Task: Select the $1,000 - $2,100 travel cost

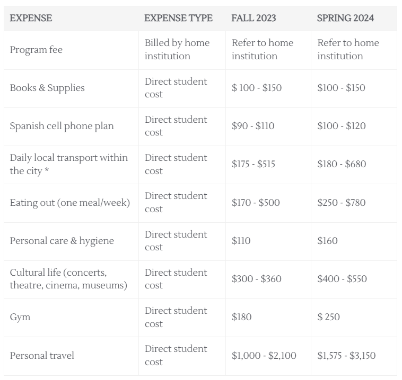Action: pyautogui.click(x=264, y=356)
